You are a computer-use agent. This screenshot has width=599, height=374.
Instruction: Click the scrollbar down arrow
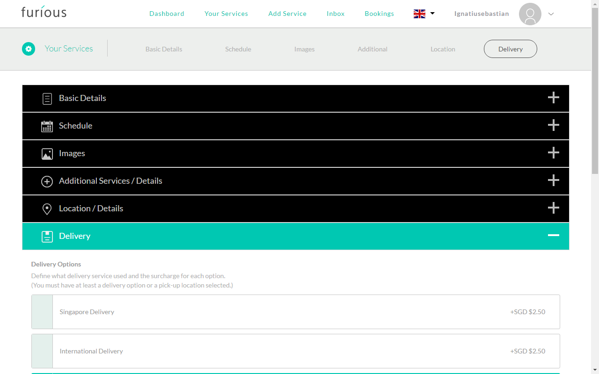click(x=595, y=370)
